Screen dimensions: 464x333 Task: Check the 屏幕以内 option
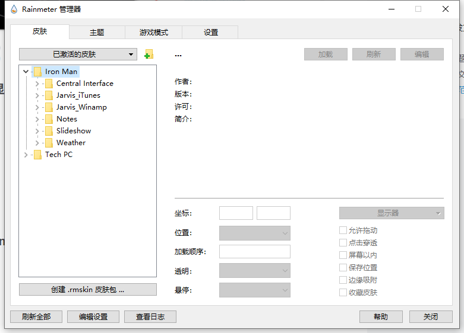pyautogui.click(x=343, y=255)
